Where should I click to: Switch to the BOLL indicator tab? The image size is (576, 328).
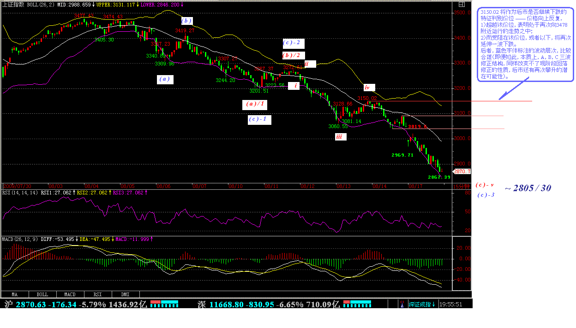[x=42, y=294]
